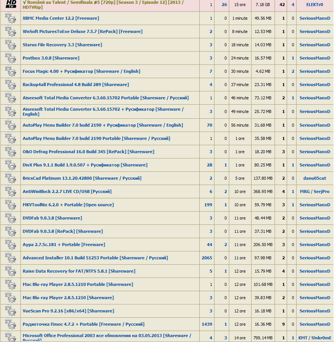Image resolution: width=334 pixels, height=342 pixels.
Task: Click comment count 199 for MKVToolNix
Action: click(208, 205)
